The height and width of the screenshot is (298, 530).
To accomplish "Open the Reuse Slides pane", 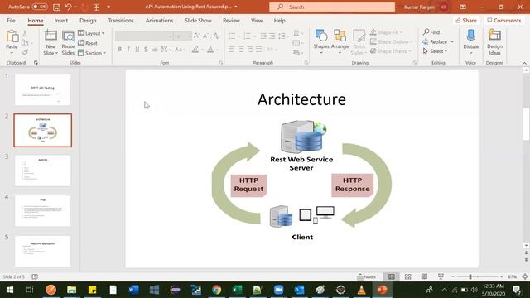I will 68,43.
